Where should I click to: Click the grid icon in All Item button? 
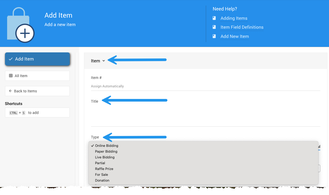pyautogui.click(x=11, y=76)
